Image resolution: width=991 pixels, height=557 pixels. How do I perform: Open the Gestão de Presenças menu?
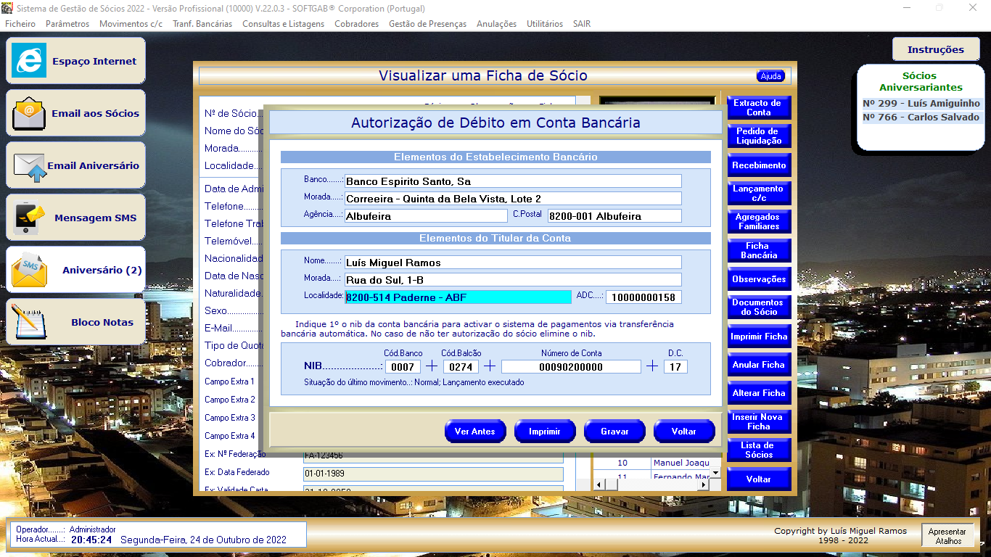tap(427, 24)
